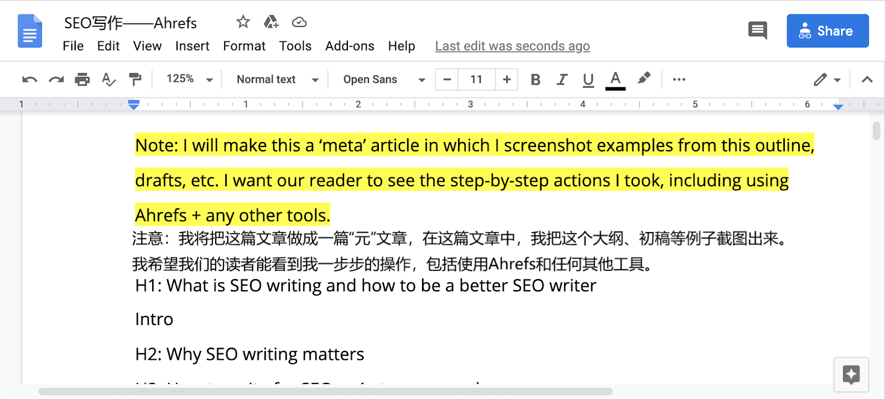Open the highlight color picker

point(644,79)
